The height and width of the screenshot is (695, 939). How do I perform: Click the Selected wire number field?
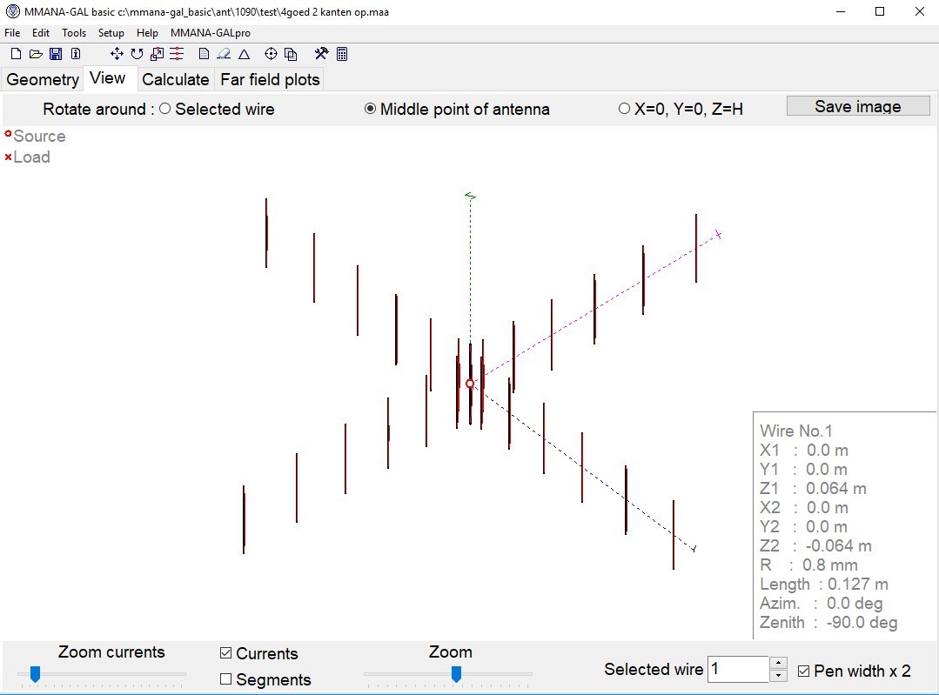click(x=738, y=670)
